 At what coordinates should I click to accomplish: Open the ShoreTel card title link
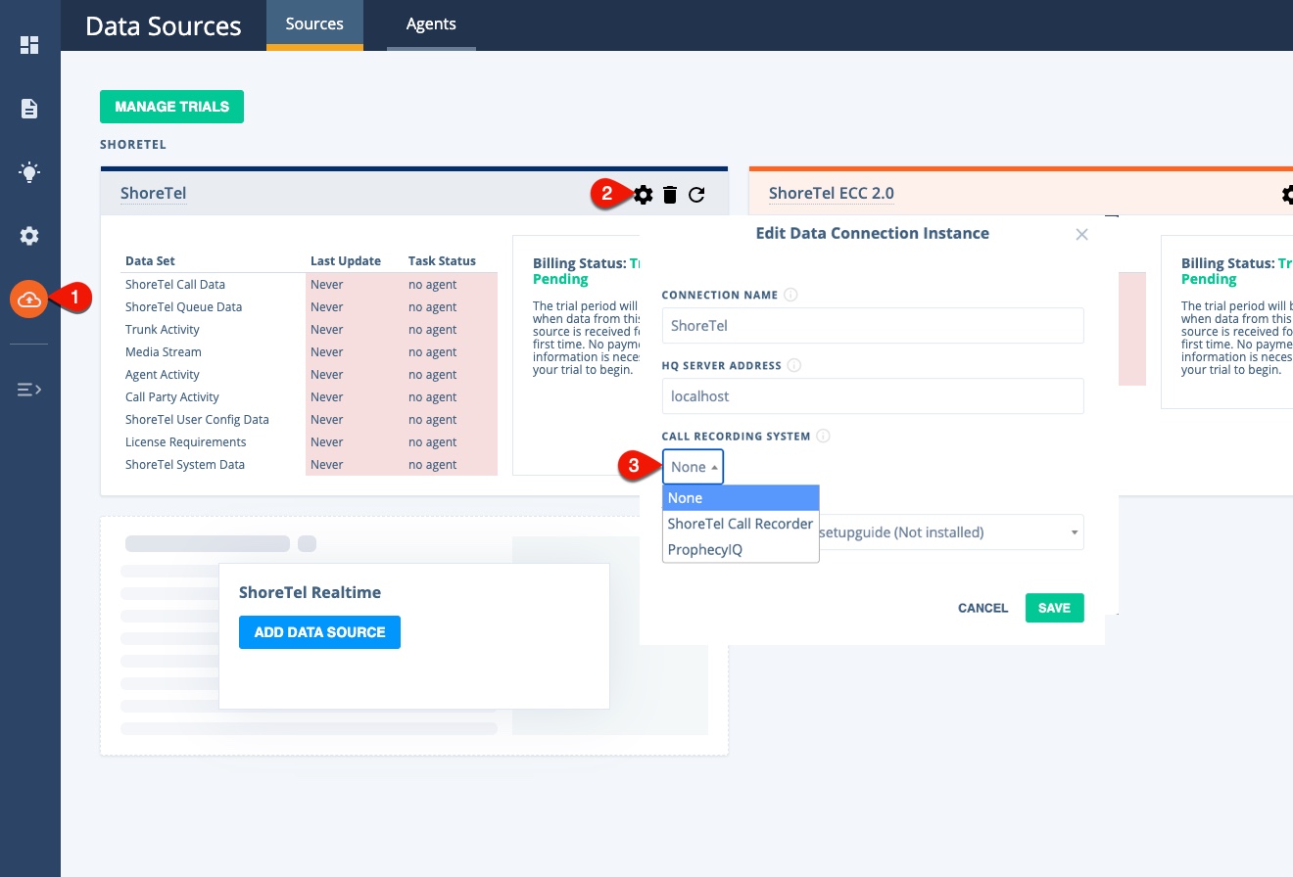pos(153,194)
